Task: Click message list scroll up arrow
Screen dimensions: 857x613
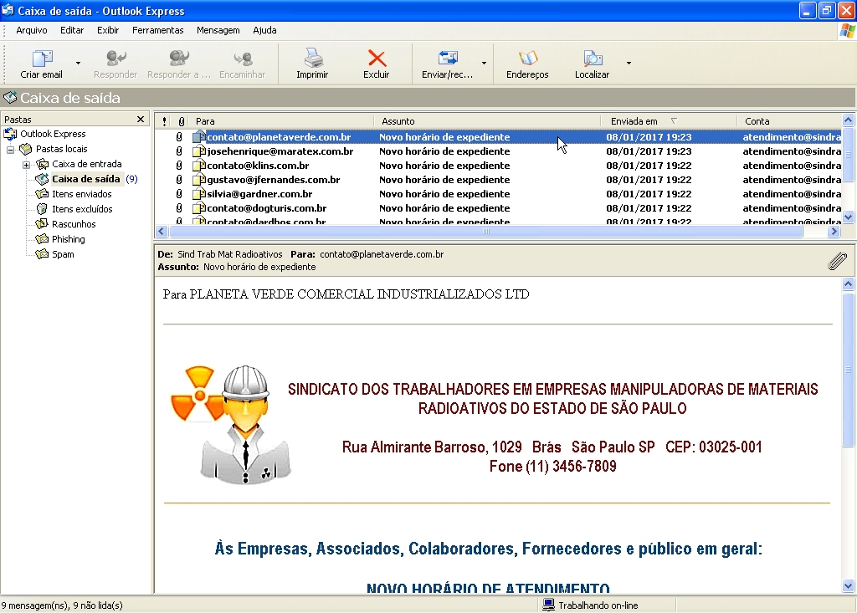Action: (849, 120)
